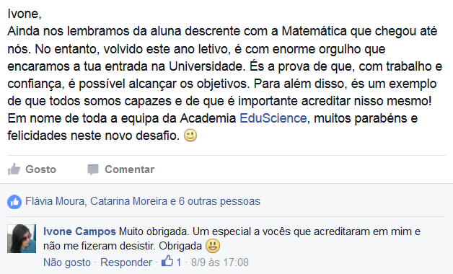View the comment's like count of 1
453x274 pixels.
tap(179, 262)
